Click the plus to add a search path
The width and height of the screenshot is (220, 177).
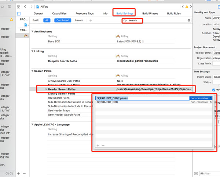pyautogui.click(x=98, y=145)
